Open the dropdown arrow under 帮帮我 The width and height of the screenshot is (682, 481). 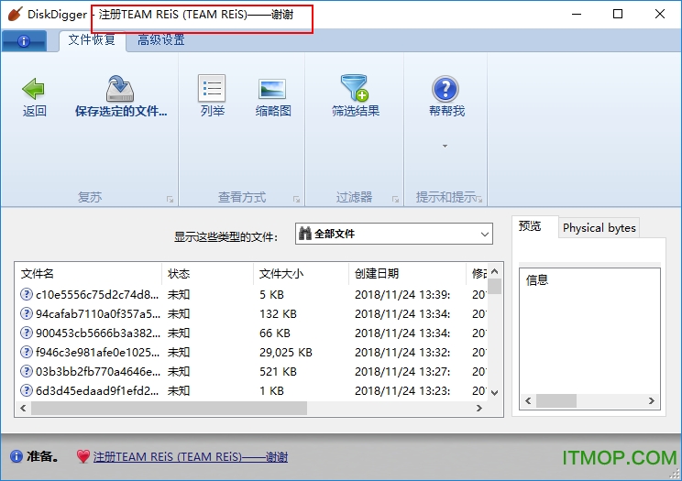click(x=445, y=146)
